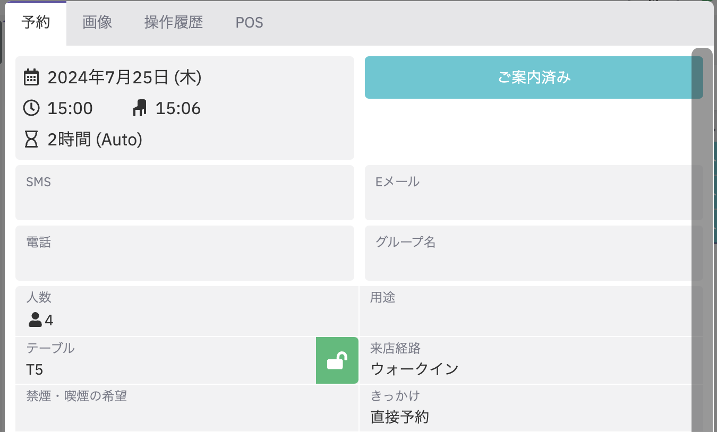Click the person icon under 人数
Viewport: 717px width, 432px height.
(35, 320)
